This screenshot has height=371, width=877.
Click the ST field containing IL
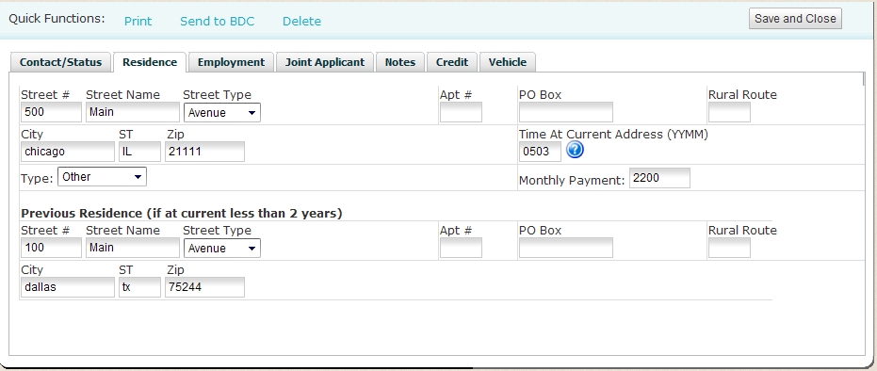(x=139, y=152)
